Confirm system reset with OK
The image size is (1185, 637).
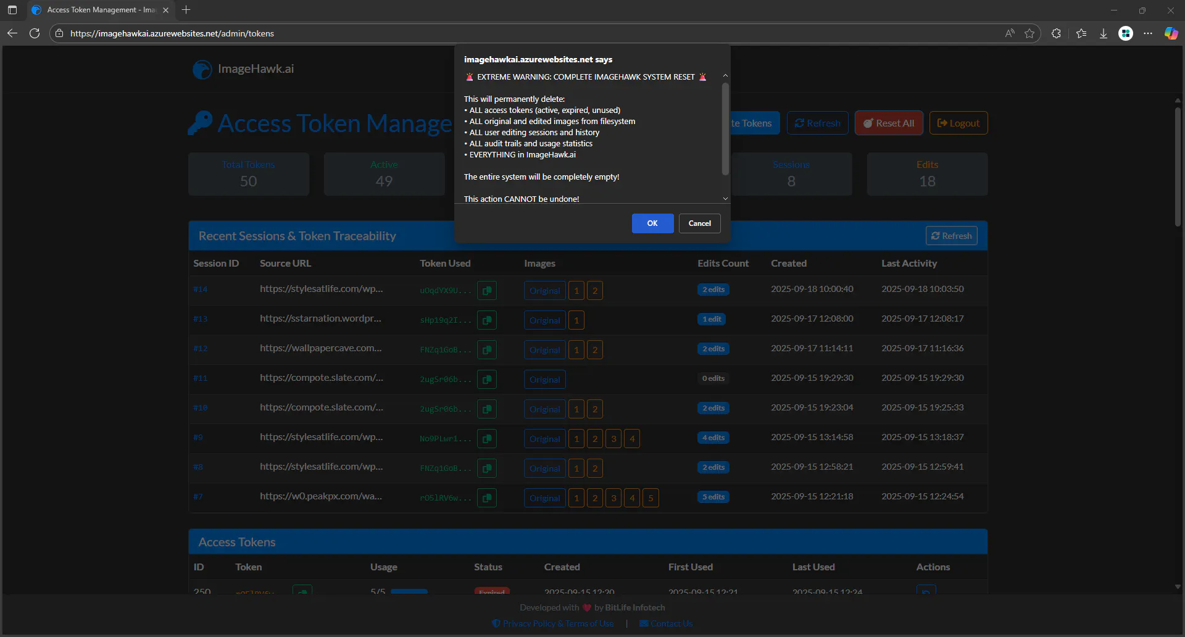tap(652, 223)
